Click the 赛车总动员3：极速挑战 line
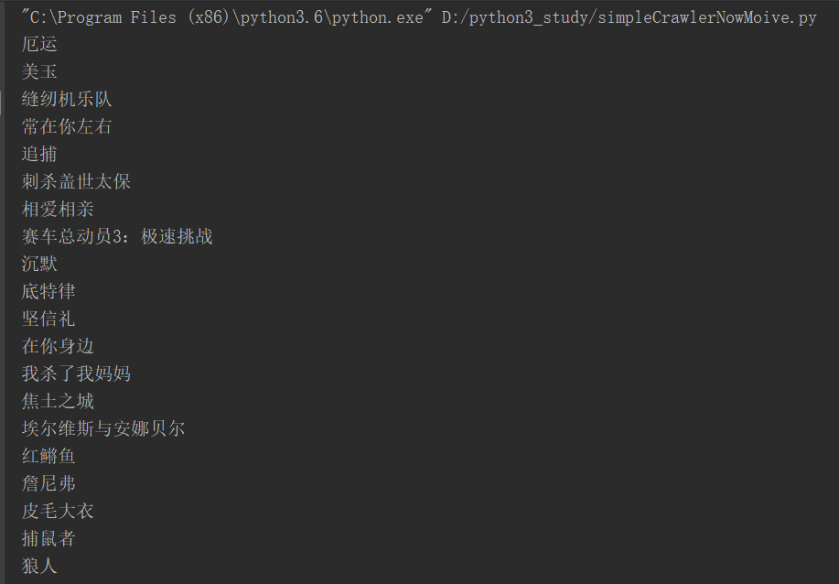The image size is (839, 584). pos(117,236)
